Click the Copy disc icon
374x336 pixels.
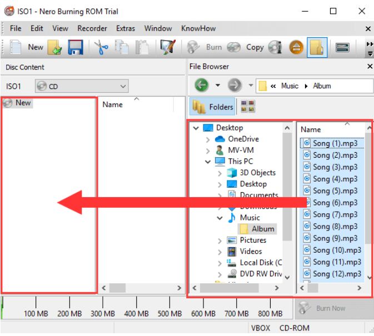[x=233, y=47]
